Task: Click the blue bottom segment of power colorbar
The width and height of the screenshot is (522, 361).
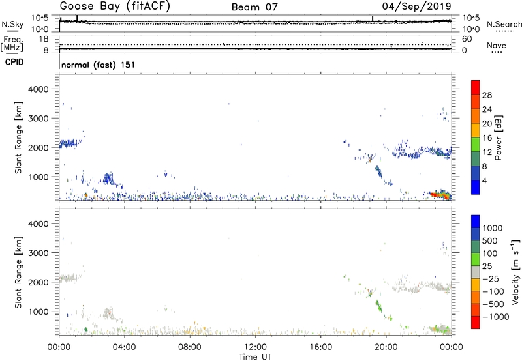Action: point(476,187)
